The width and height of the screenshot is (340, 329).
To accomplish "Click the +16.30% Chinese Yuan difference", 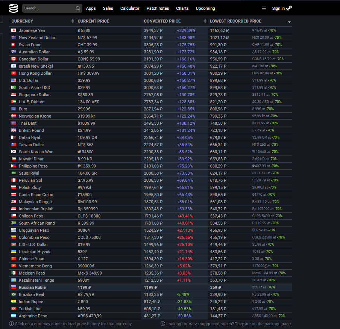I will pyautogui.click(x=185, y=259).
